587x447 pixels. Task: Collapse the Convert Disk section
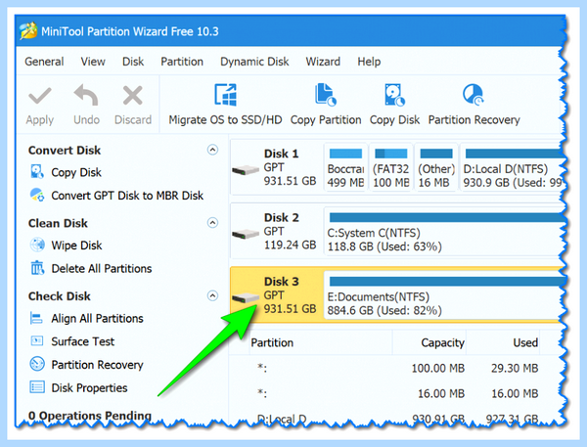point(212,150)
